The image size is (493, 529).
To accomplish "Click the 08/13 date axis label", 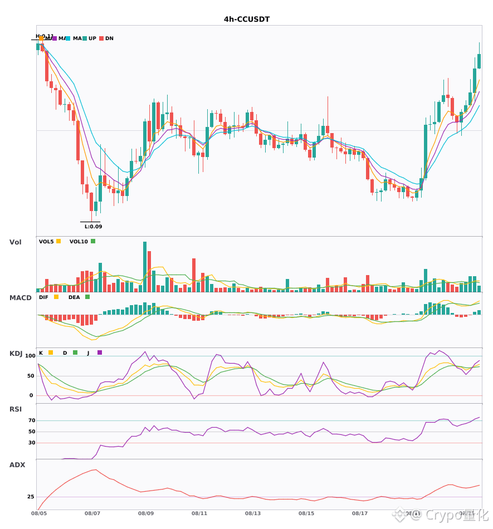I will tap(253, 513).
